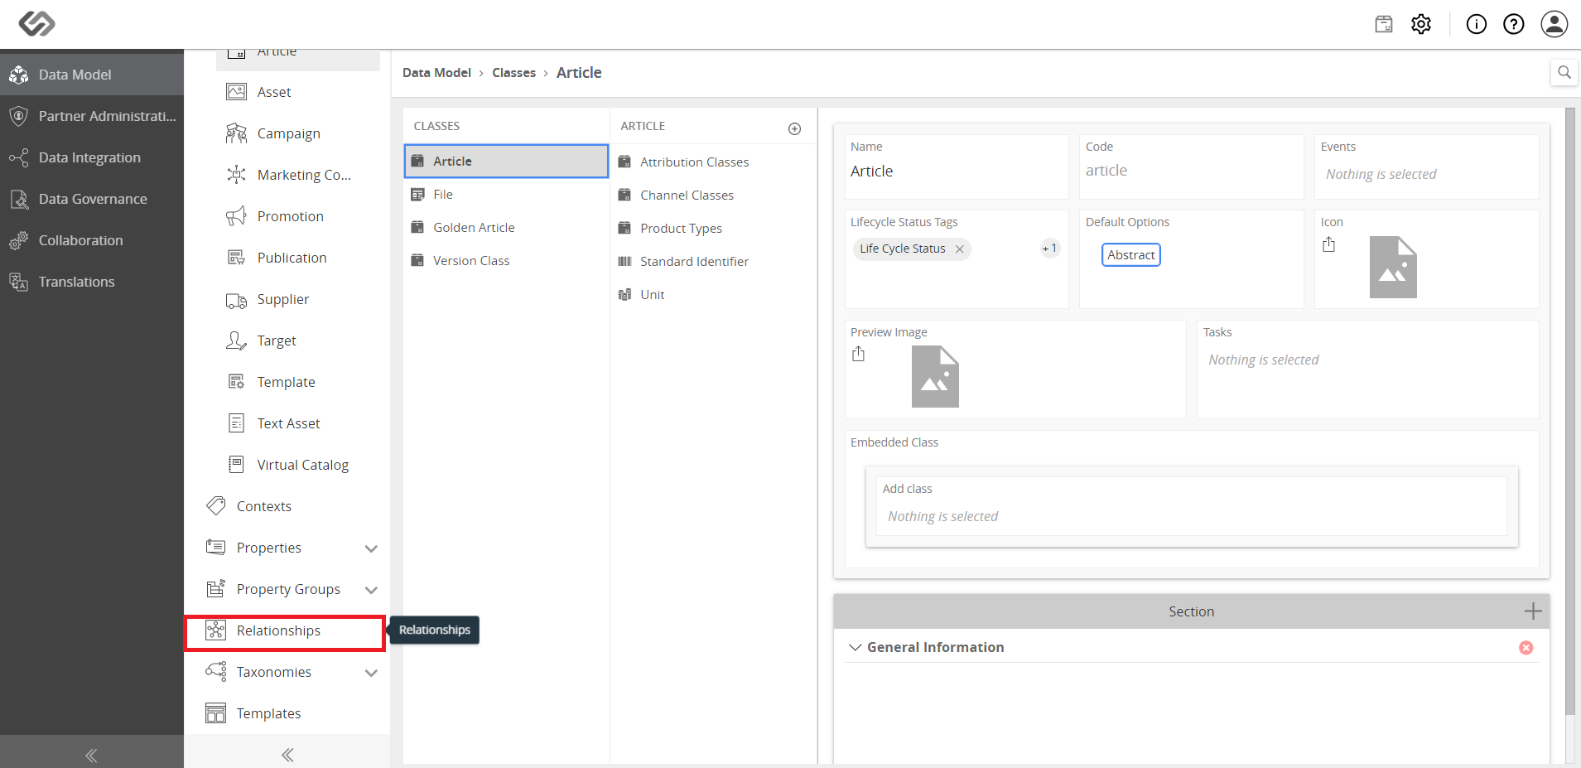The image size is (1581, 768).
Task: Collapse the main dark sidebar
Action: coord(91,755)
